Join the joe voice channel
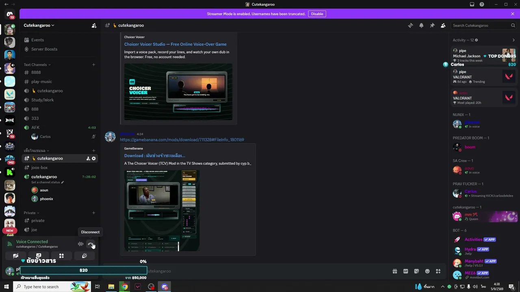The height and width of the screenshot is (292, 520). 59,230
